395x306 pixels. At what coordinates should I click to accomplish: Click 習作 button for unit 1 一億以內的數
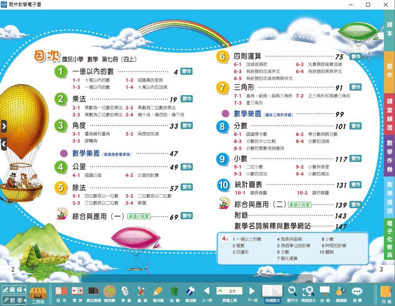(x=187, y=71)
